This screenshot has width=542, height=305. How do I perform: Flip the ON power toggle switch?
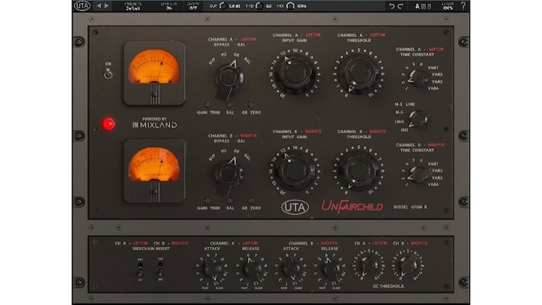(108, 73)
